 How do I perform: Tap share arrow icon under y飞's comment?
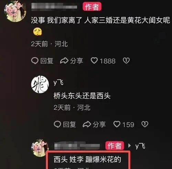[87, 124]
